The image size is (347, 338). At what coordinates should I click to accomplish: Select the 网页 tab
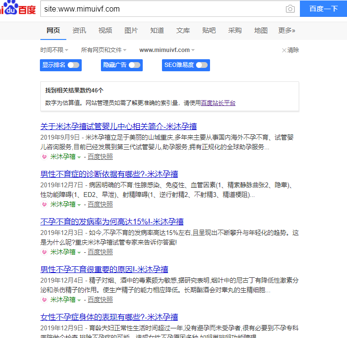point(53,31)
